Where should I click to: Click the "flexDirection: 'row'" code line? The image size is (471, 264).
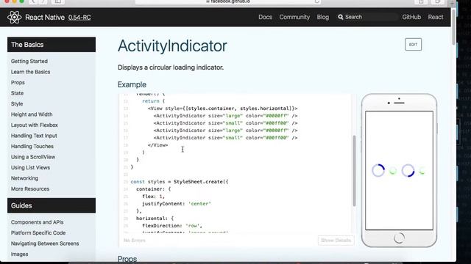click(x=172, y=226)
